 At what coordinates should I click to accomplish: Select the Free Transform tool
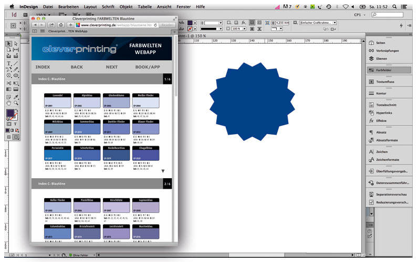coord(16,83)
